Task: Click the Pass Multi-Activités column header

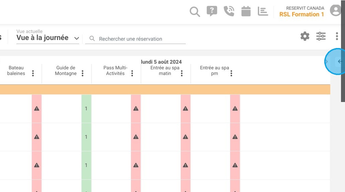Action: tap(115, 71)
